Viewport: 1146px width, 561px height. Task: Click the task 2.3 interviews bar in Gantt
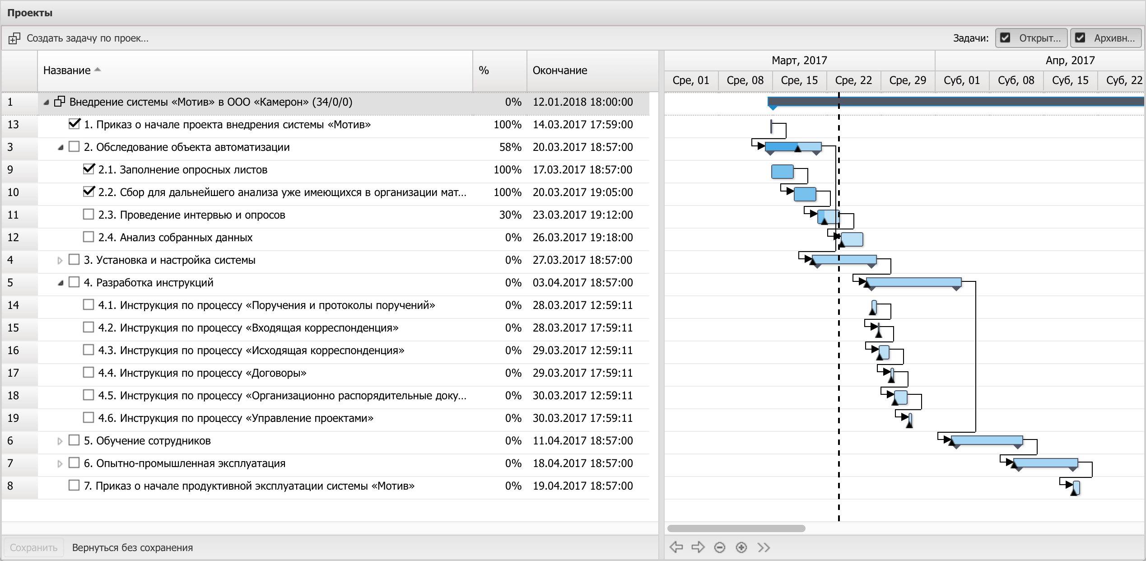(828, 216)
